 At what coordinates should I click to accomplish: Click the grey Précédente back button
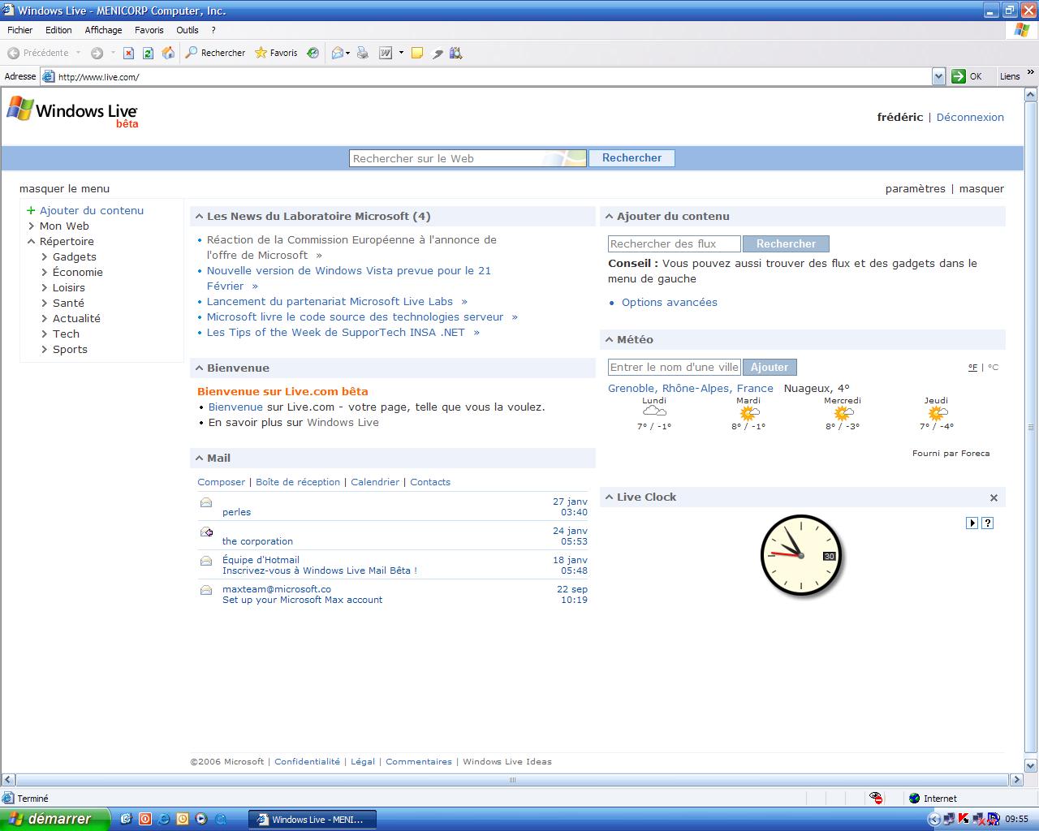click(39, 53)
